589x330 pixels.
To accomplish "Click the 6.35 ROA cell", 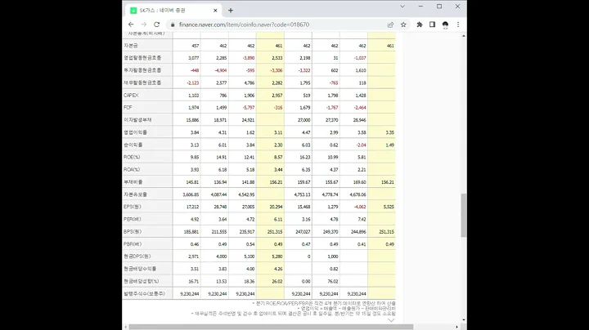I will (306, 170).
